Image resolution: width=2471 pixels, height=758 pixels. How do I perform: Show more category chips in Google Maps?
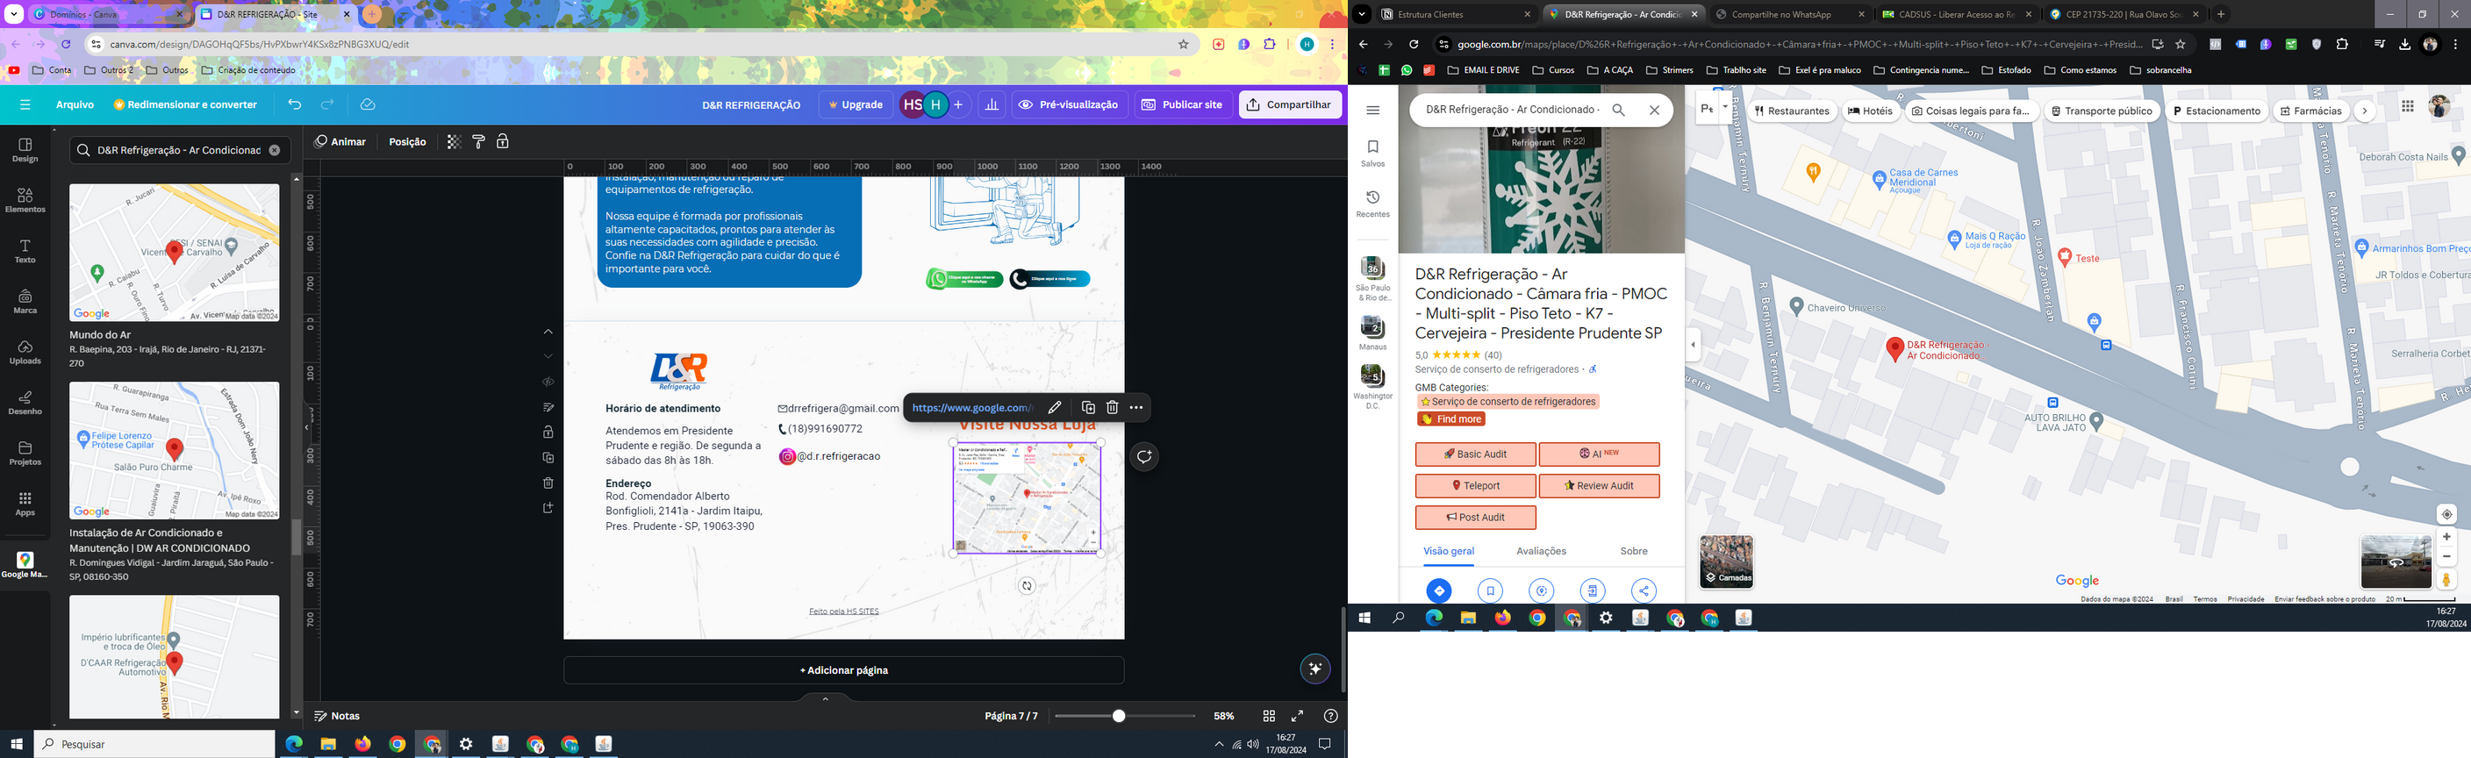click(x=2365, y=111)
